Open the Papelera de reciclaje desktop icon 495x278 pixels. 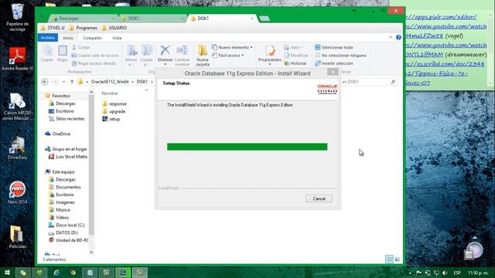(x=17, y=17)
